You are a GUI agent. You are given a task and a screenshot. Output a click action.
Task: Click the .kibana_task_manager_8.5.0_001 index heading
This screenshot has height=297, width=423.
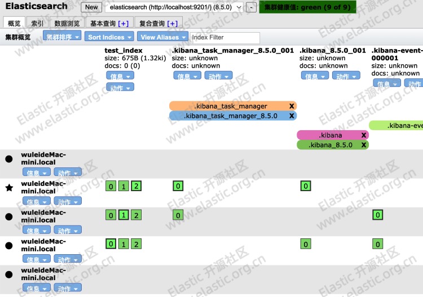click(x=233, y=50)
